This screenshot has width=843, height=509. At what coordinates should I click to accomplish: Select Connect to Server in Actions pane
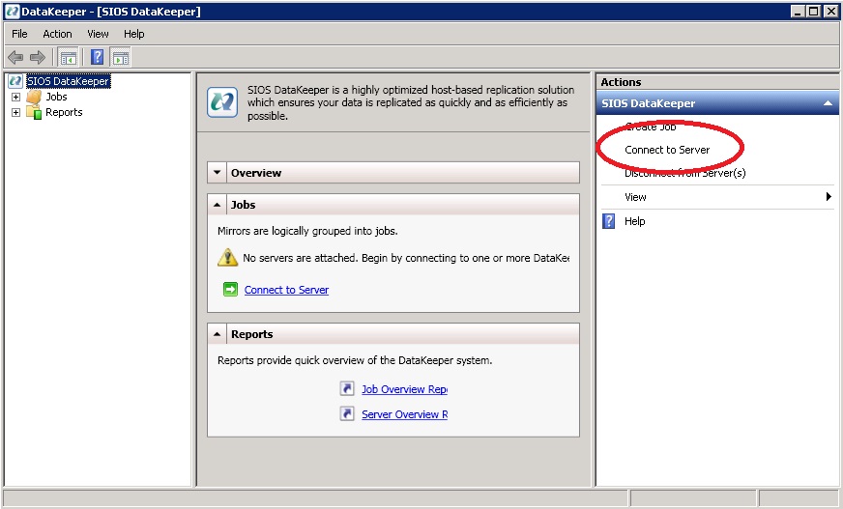click(x=667, y=150)
